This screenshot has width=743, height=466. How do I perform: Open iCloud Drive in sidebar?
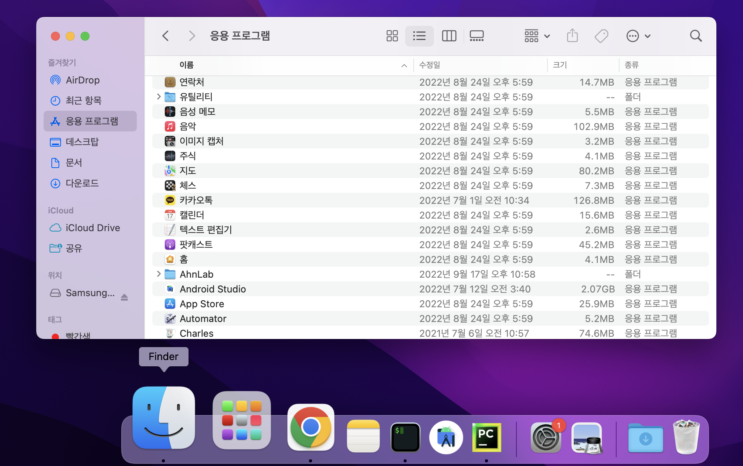coord(92,228)
